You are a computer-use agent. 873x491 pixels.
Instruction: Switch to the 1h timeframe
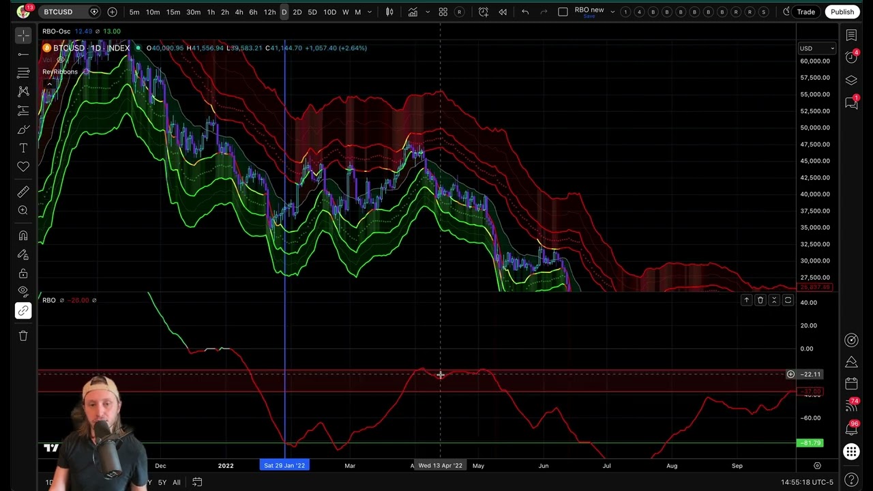[x=211, y=12]
